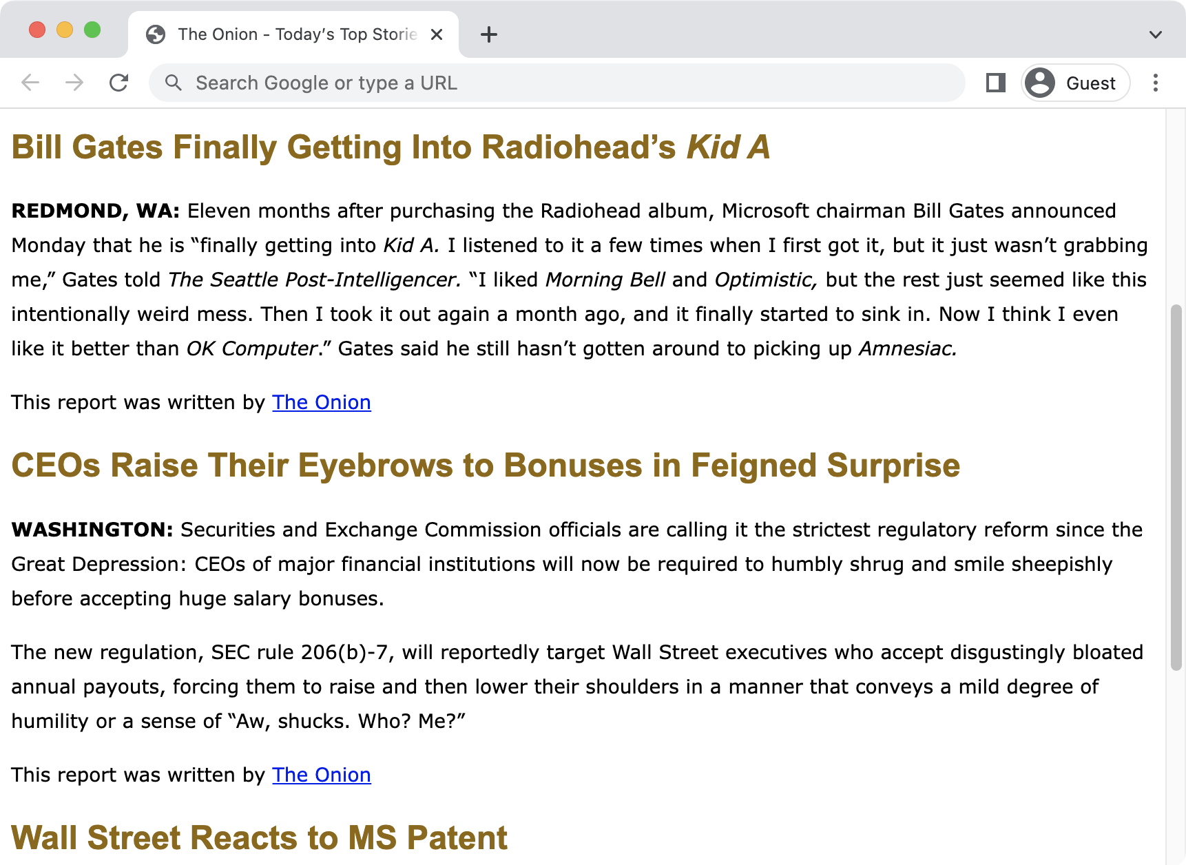Click the globe favicon on the tab
Screen dimensions: 1186x865
[156, 34]
